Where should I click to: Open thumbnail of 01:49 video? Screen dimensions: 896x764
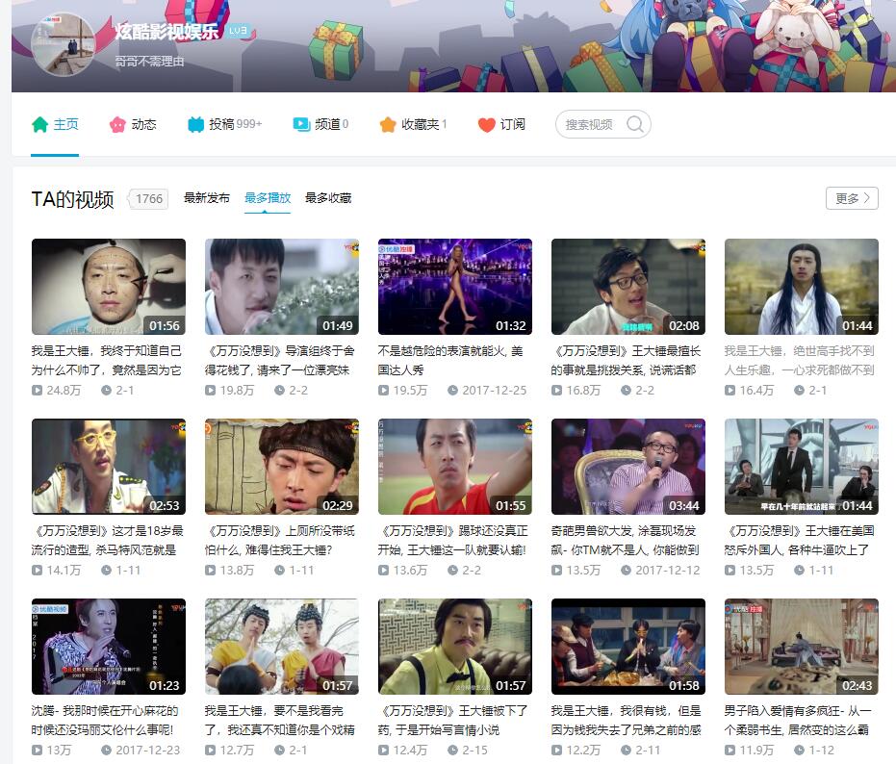tap(282, 287)
